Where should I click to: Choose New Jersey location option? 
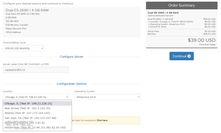click(27, 108)
